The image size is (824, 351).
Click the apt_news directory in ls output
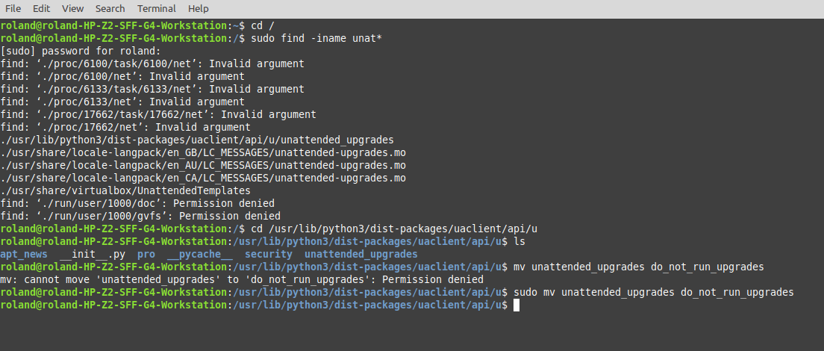click(x=24, y=255)
